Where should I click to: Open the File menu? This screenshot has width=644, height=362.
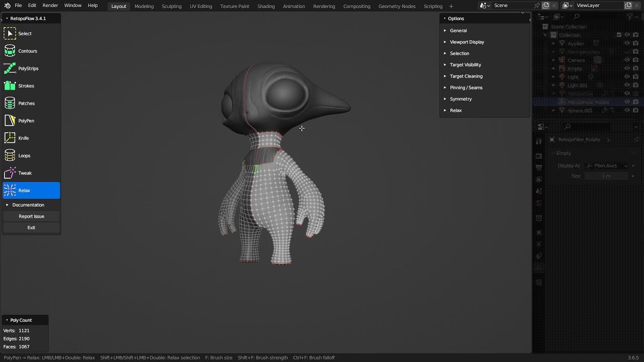tap(18, 6)
